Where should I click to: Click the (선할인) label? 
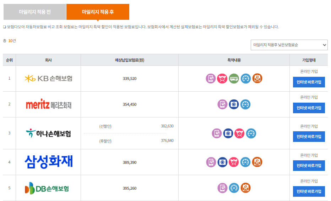[105, 126]
